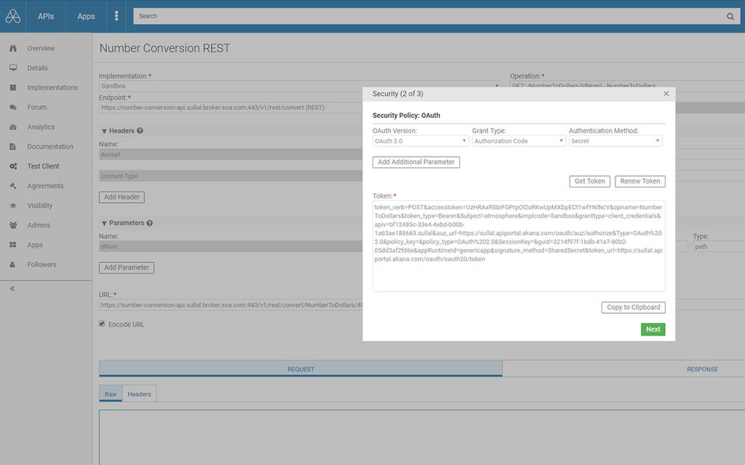
Task: Click the Visibility eye icon
Action: (x=13, y=205)
